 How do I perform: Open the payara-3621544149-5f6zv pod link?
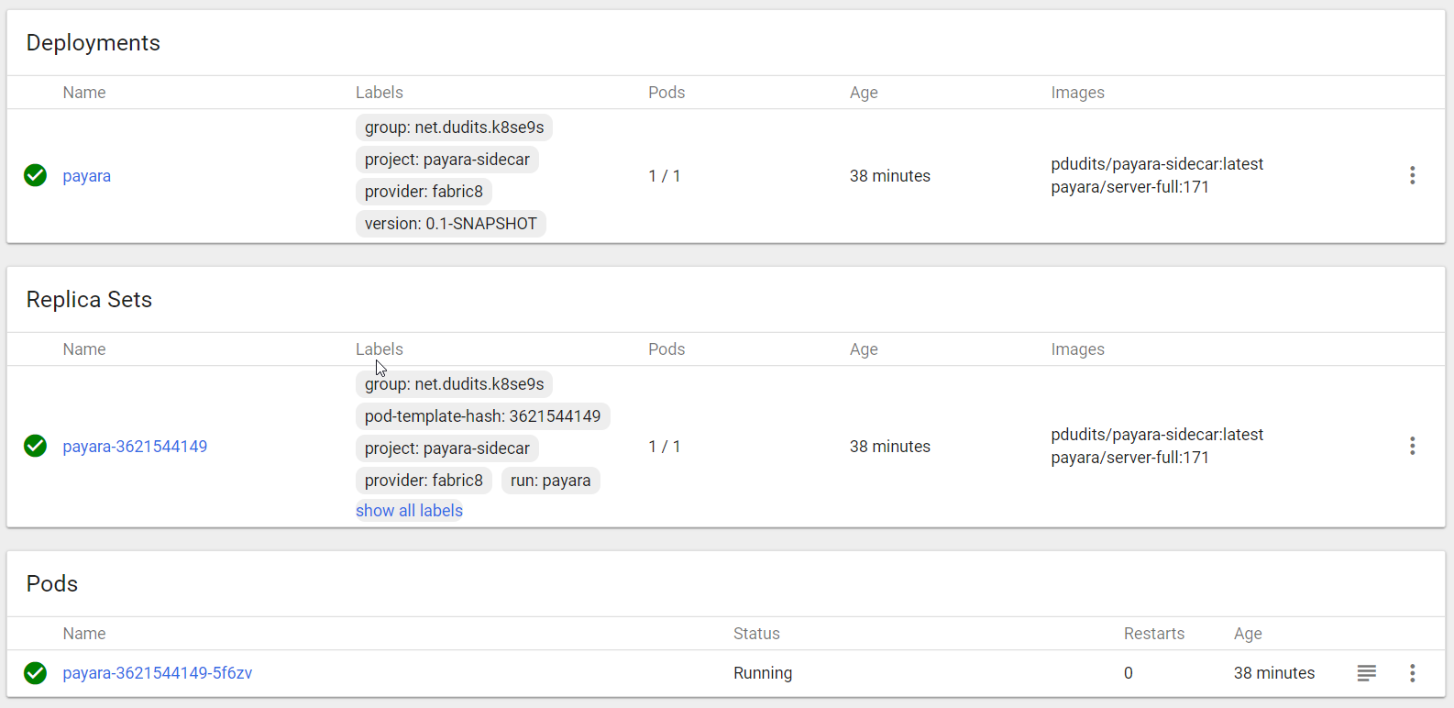(x=158, y=673)
